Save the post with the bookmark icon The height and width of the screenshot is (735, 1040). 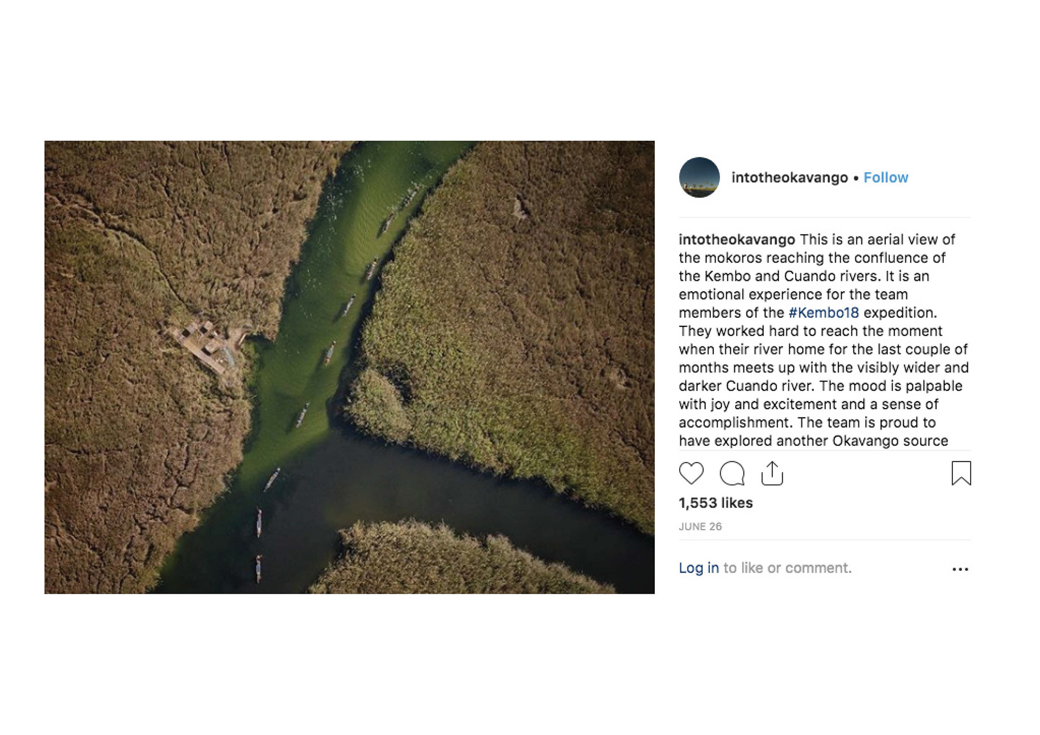[961, 473]
